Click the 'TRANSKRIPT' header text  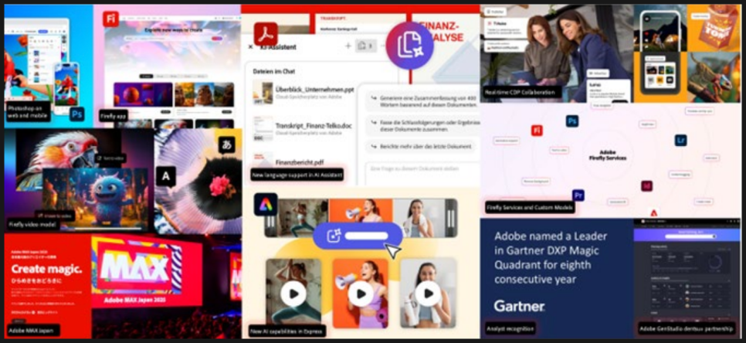pos(331,17)
